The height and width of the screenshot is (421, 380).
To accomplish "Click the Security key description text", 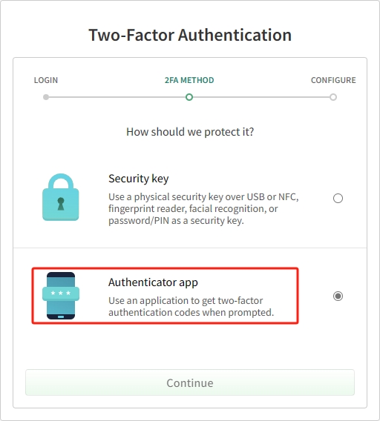I will [203, 209].
